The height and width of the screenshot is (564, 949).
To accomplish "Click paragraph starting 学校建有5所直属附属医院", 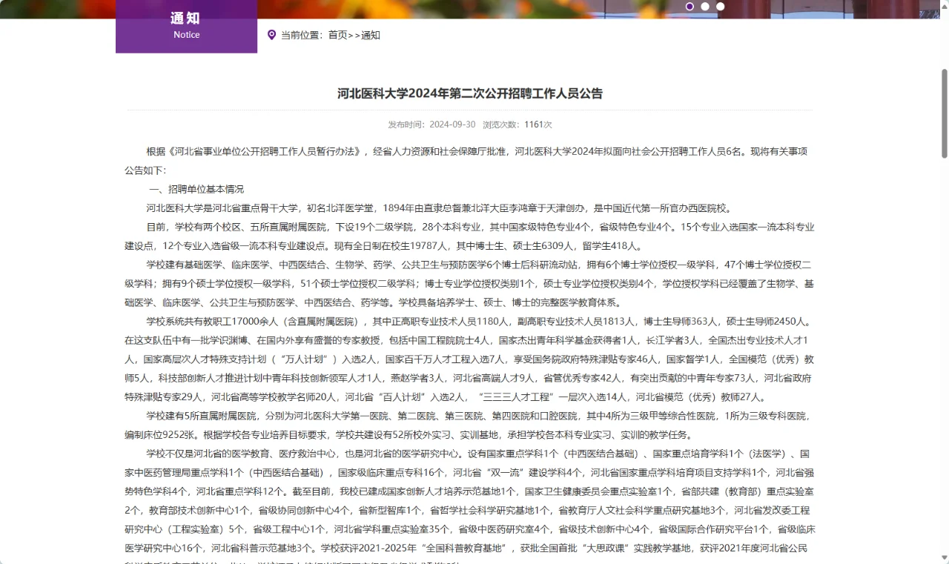I will tap(470, 425).
